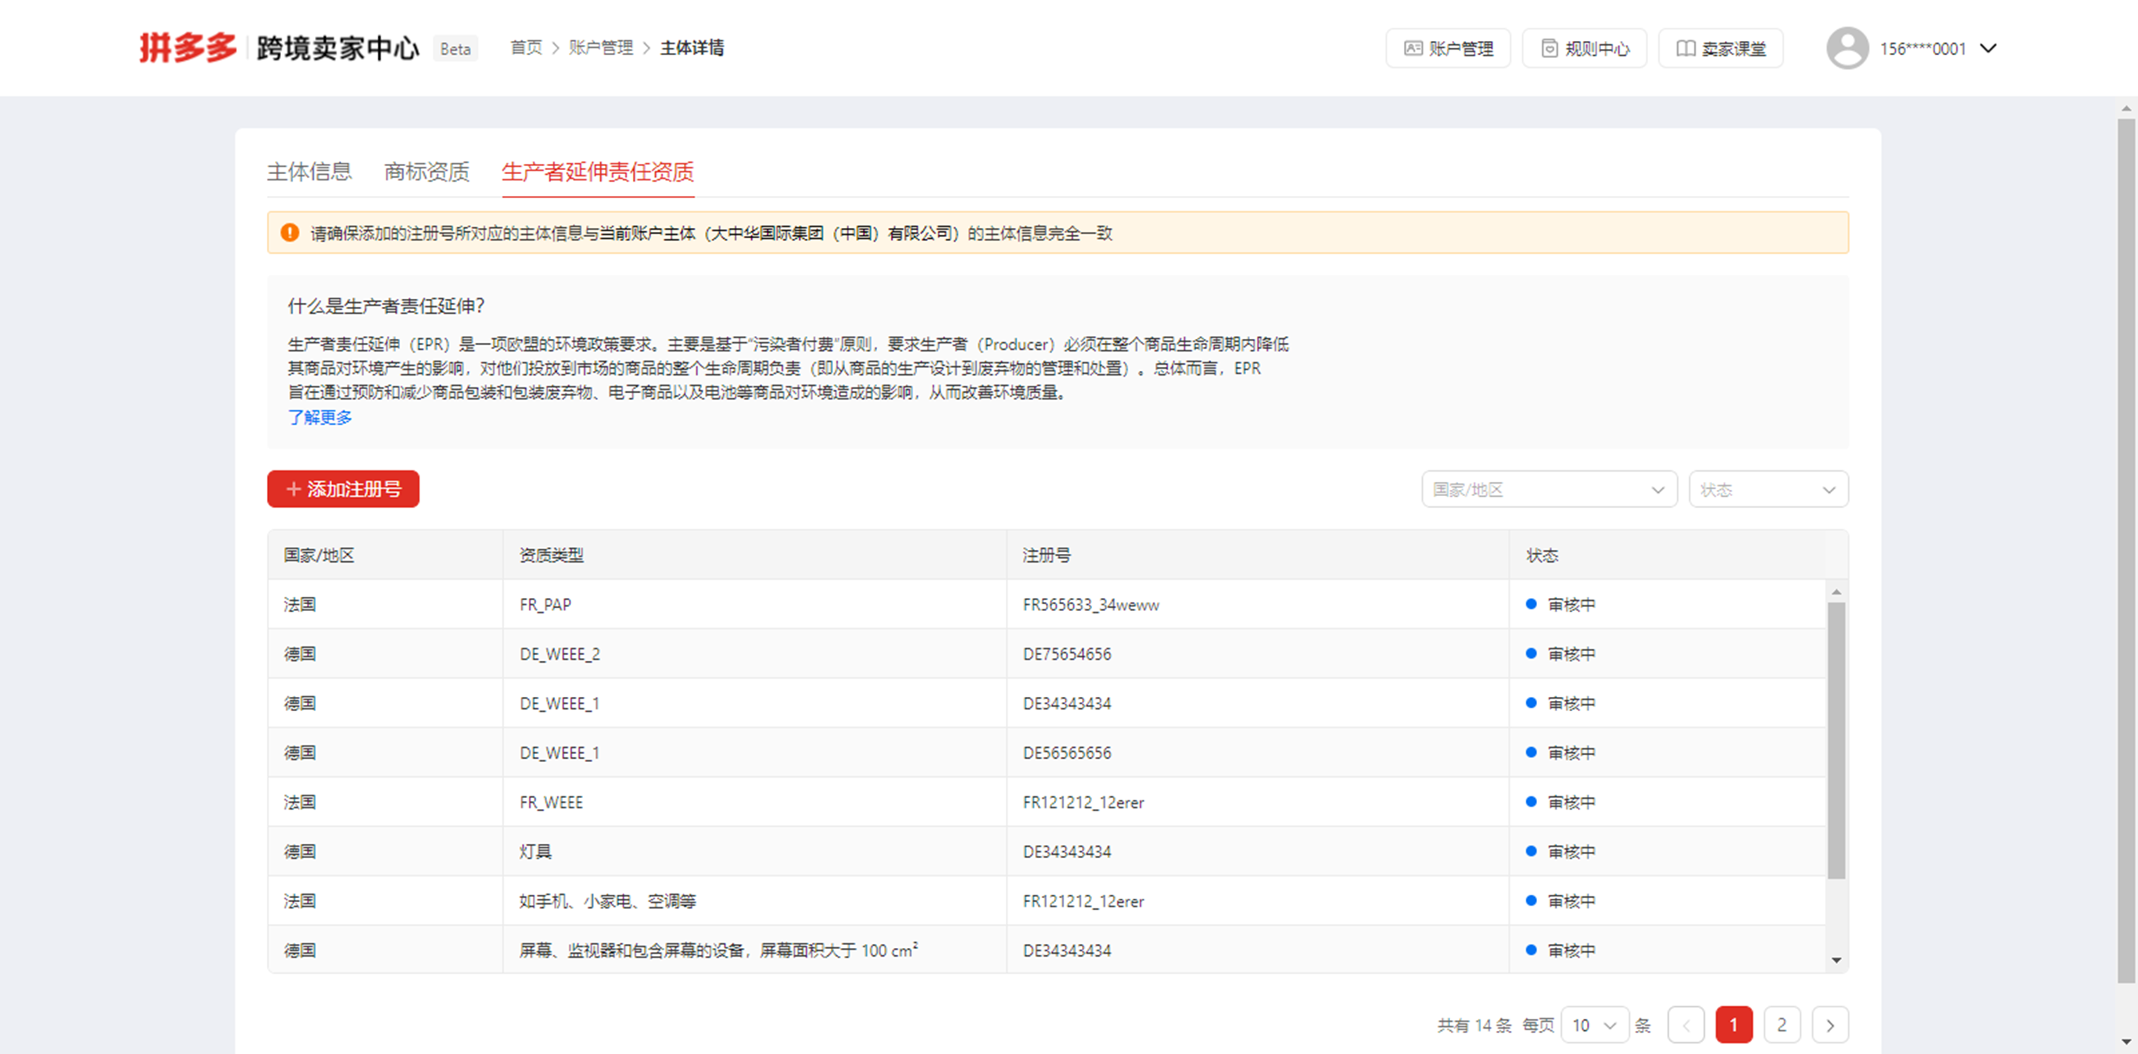Click the 账户管理 icon in the top bar
Screen dimensions: 2138x1054
(x=1413, y=48)
